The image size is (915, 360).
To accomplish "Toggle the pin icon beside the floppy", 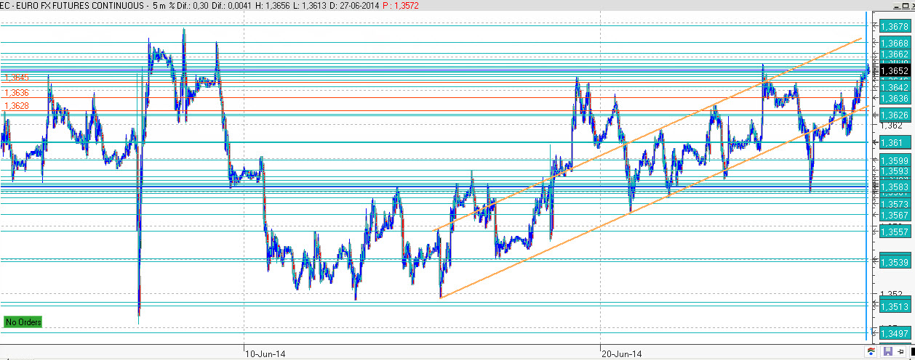I will click(900, 351).
